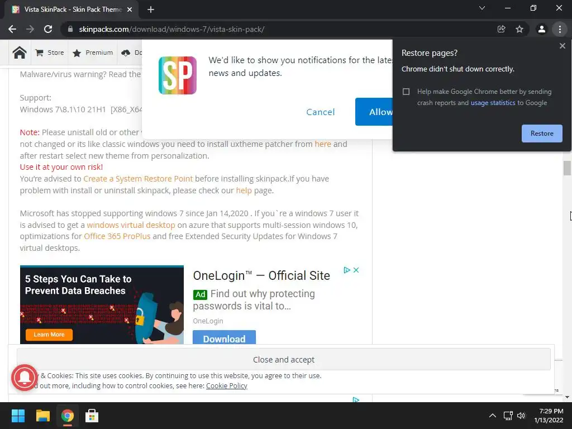572x429 pixels.
Task: Click the ad's Download button
Action: click(224, 337)
